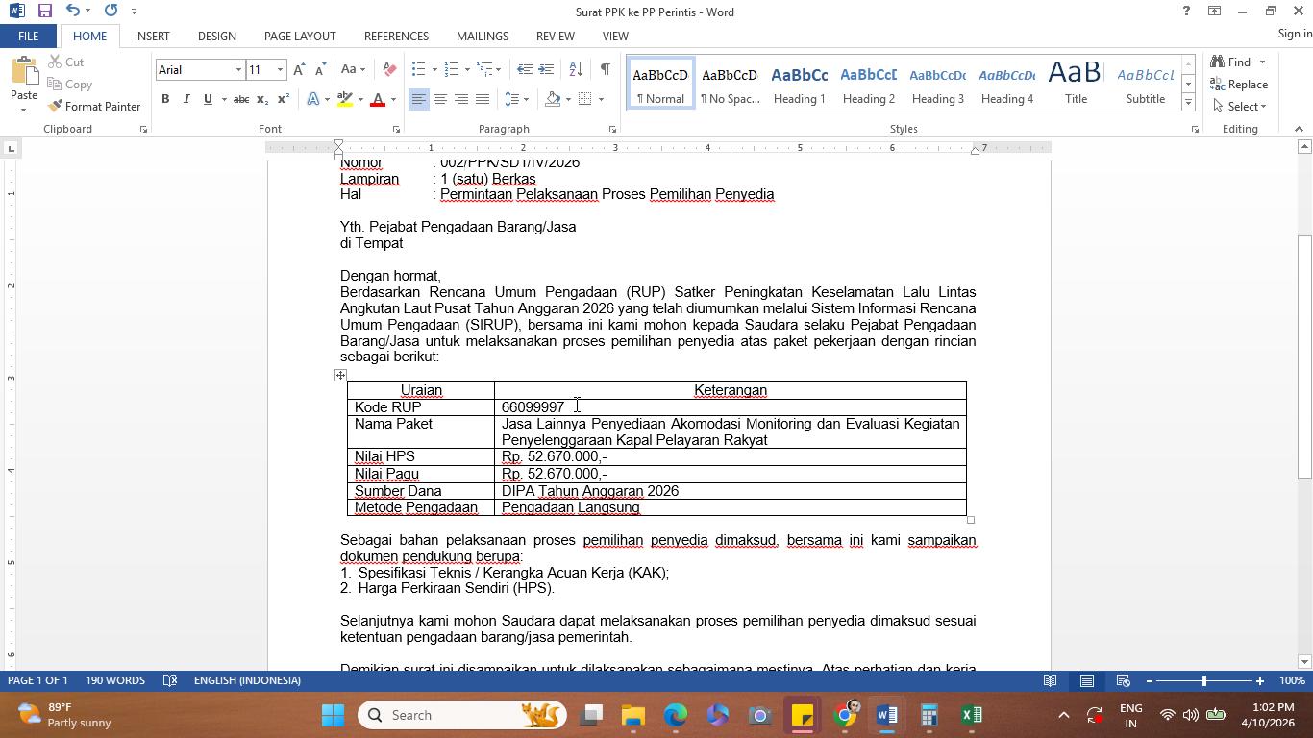Adjust the zoom slider

(x=1204, y=681)
